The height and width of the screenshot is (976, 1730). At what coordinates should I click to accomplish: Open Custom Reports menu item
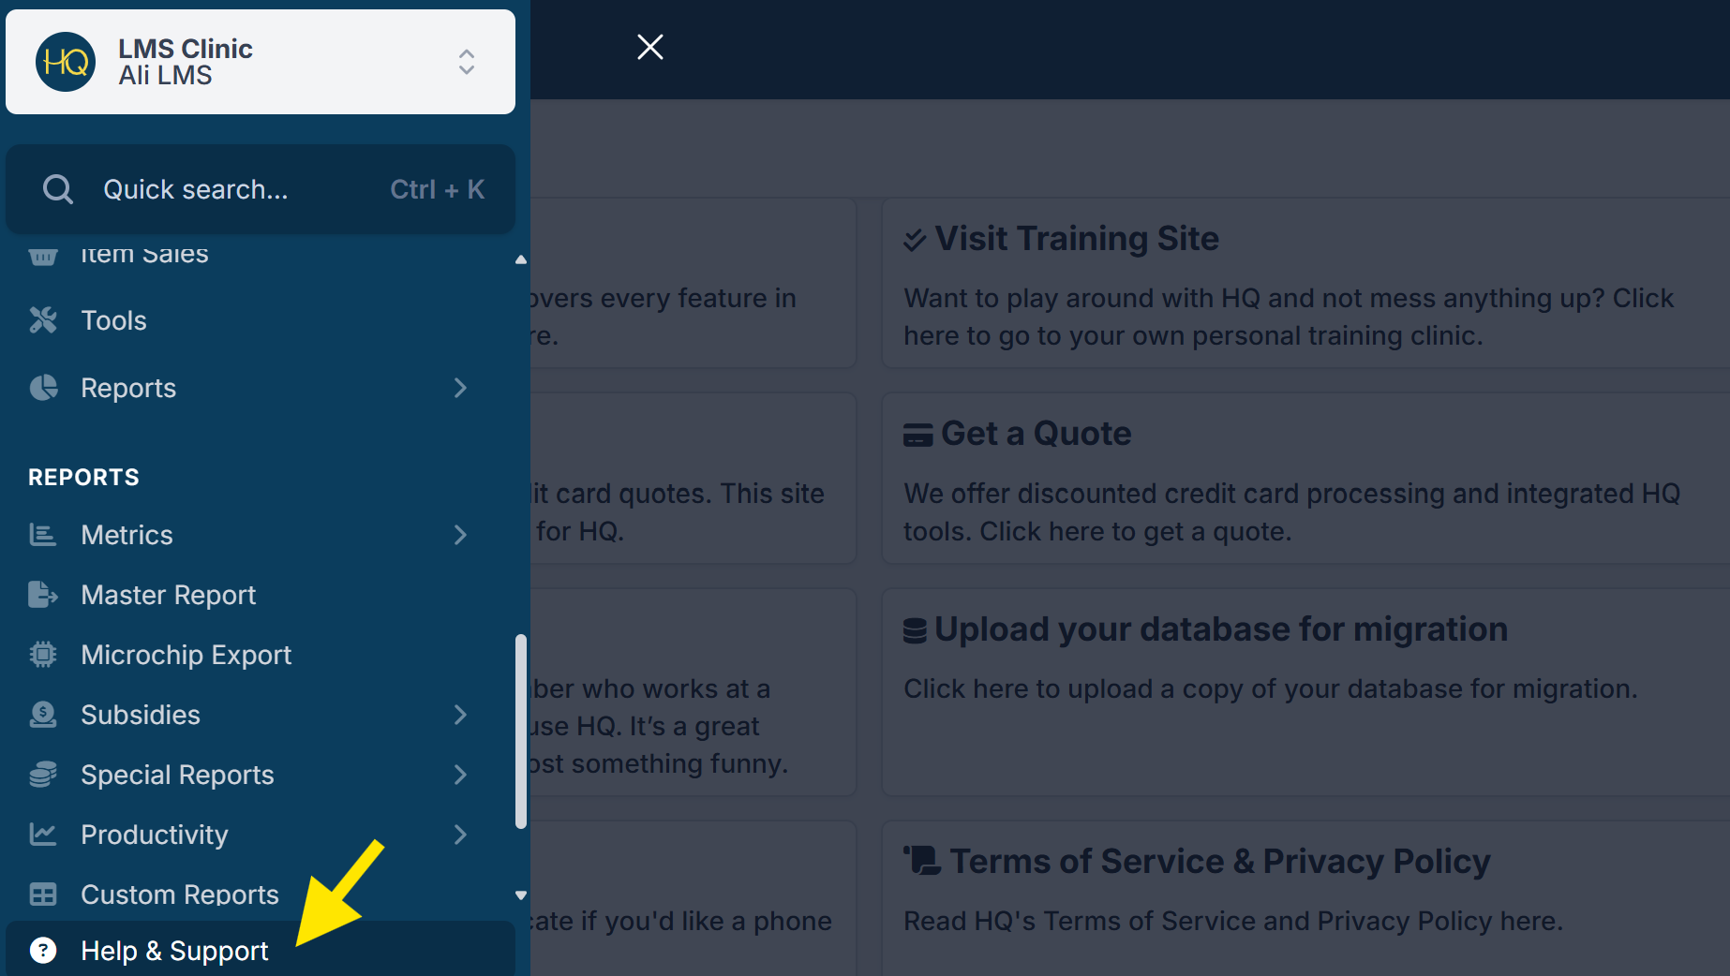point(180,895)
